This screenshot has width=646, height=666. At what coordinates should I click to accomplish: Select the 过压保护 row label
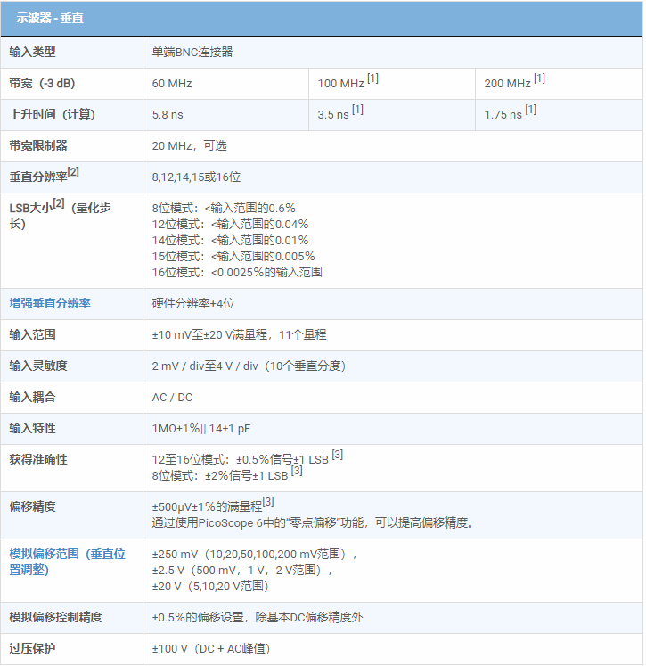pos(32,649)
